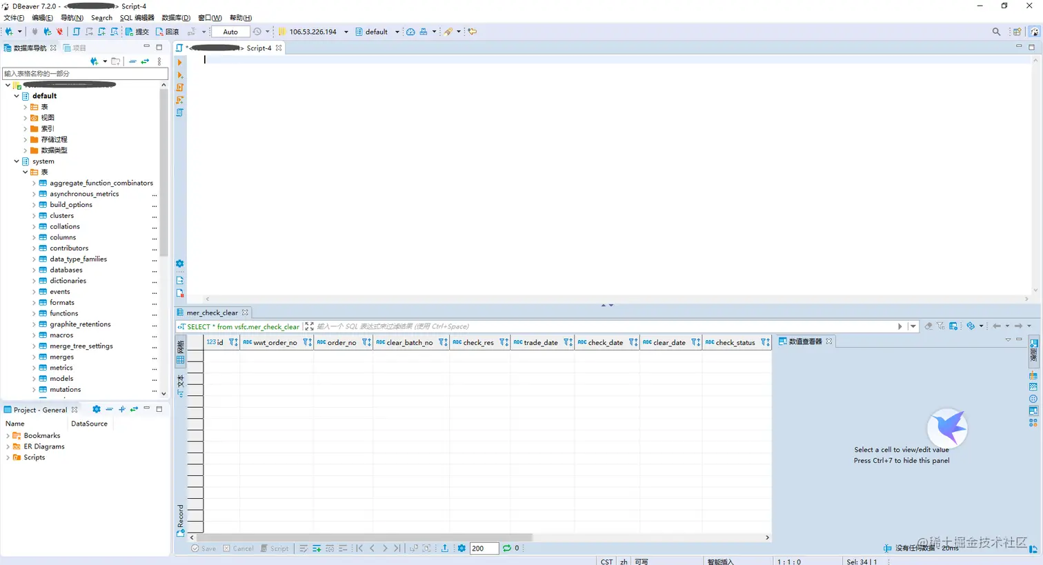Expand the 视图 folder under default

pyautogui.click(x=26, y=118)
